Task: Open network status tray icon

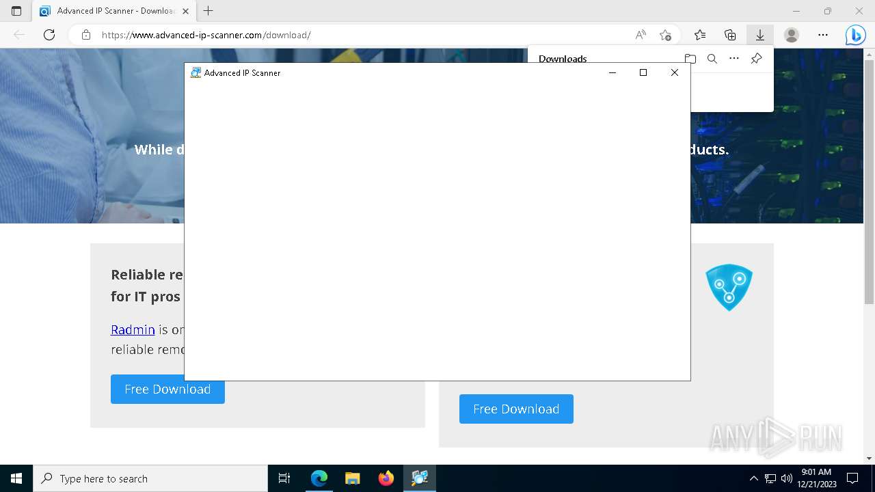Action: click(x=770, y=478)
